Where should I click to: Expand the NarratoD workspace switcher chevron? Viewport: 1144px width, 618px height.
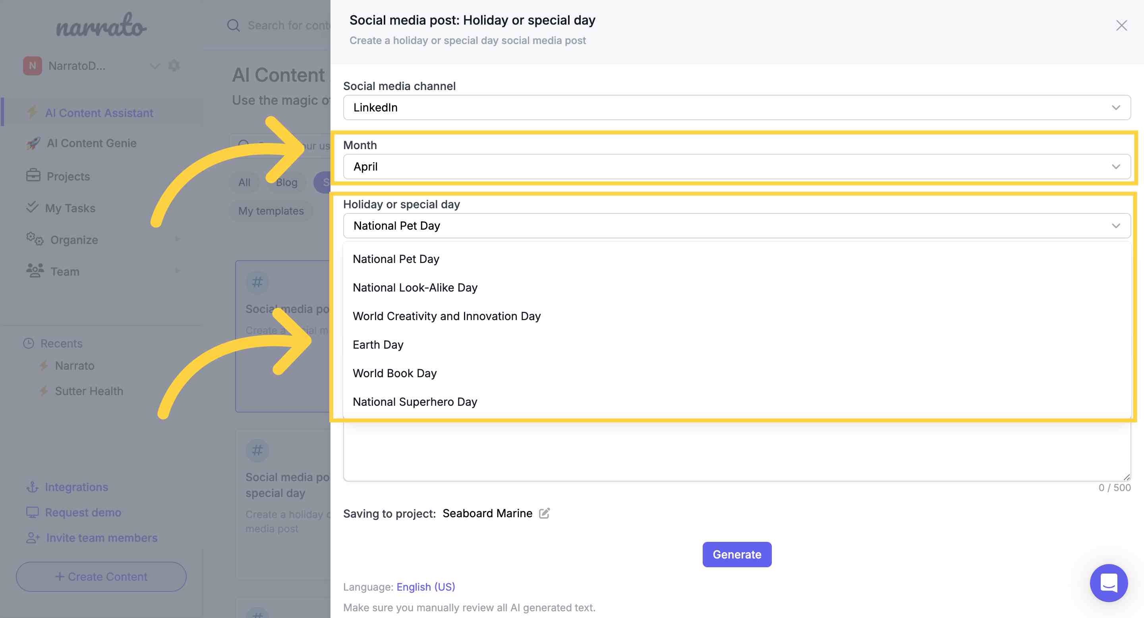click(x=155, y=66)
